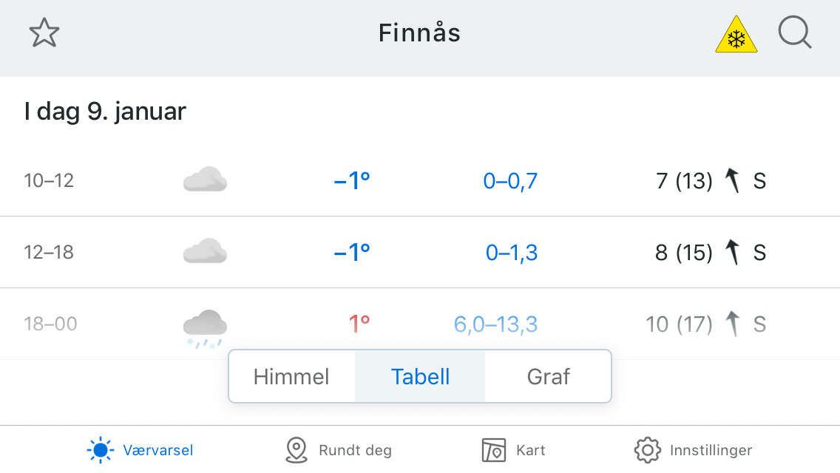
Task: Tap the I dag 9. januar heading
Action: [x=105, y=112]
